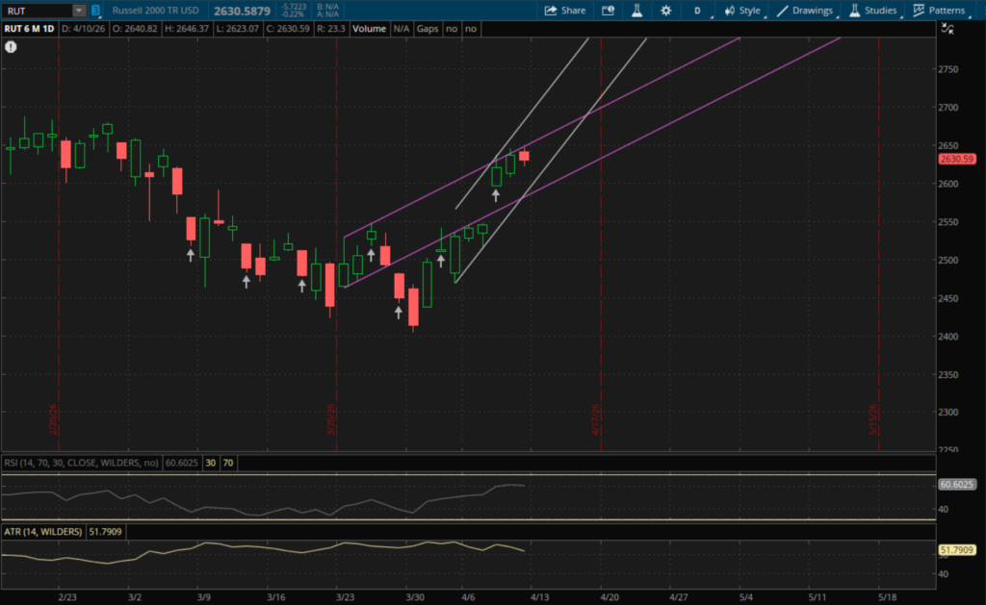Open the quick time frame clock icon
This screenshot has height=605, width=986.
pyautogui.click(x=608, y=11)
